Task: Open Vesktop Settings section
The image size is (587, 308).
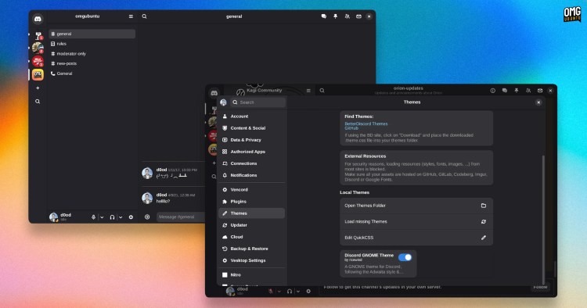Action: click(251, 260)
